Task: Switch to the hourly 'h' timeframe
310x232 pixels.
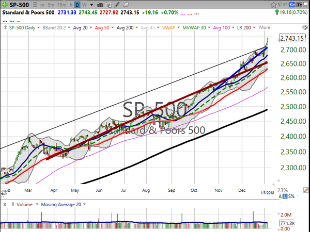Action: tap(71, 5)
